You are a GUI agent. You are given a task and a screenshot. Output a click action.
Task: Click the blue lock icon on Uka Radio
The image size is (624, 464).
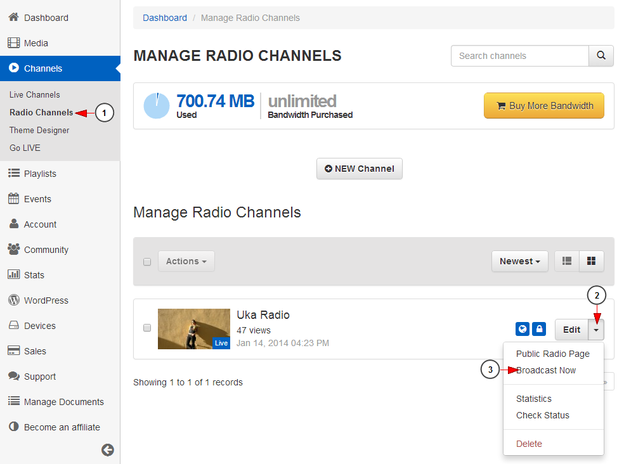click(x=539, y=329)
